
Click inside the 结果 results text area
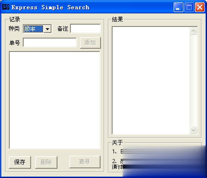click(151, 80)
